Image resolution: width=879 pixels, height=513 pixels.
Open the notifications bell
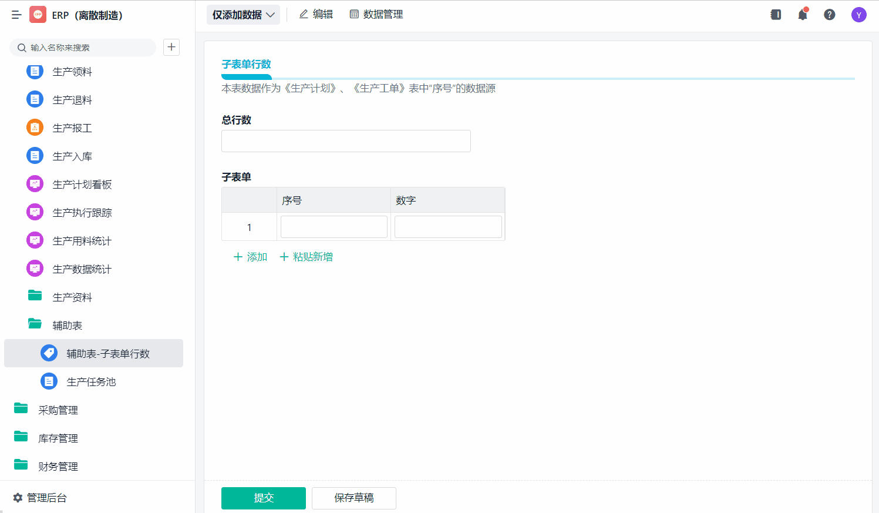pos(803,15)
